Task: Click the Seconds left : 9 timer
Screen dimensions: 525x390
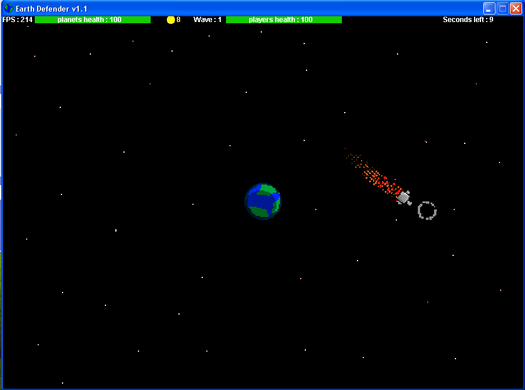Action: click(468, 20)
